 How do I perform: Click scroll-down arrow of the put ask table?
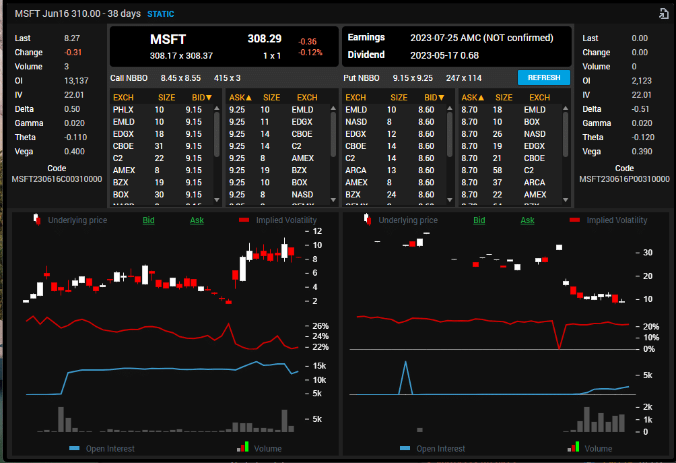pyautogui.click(x=566, y=199)
